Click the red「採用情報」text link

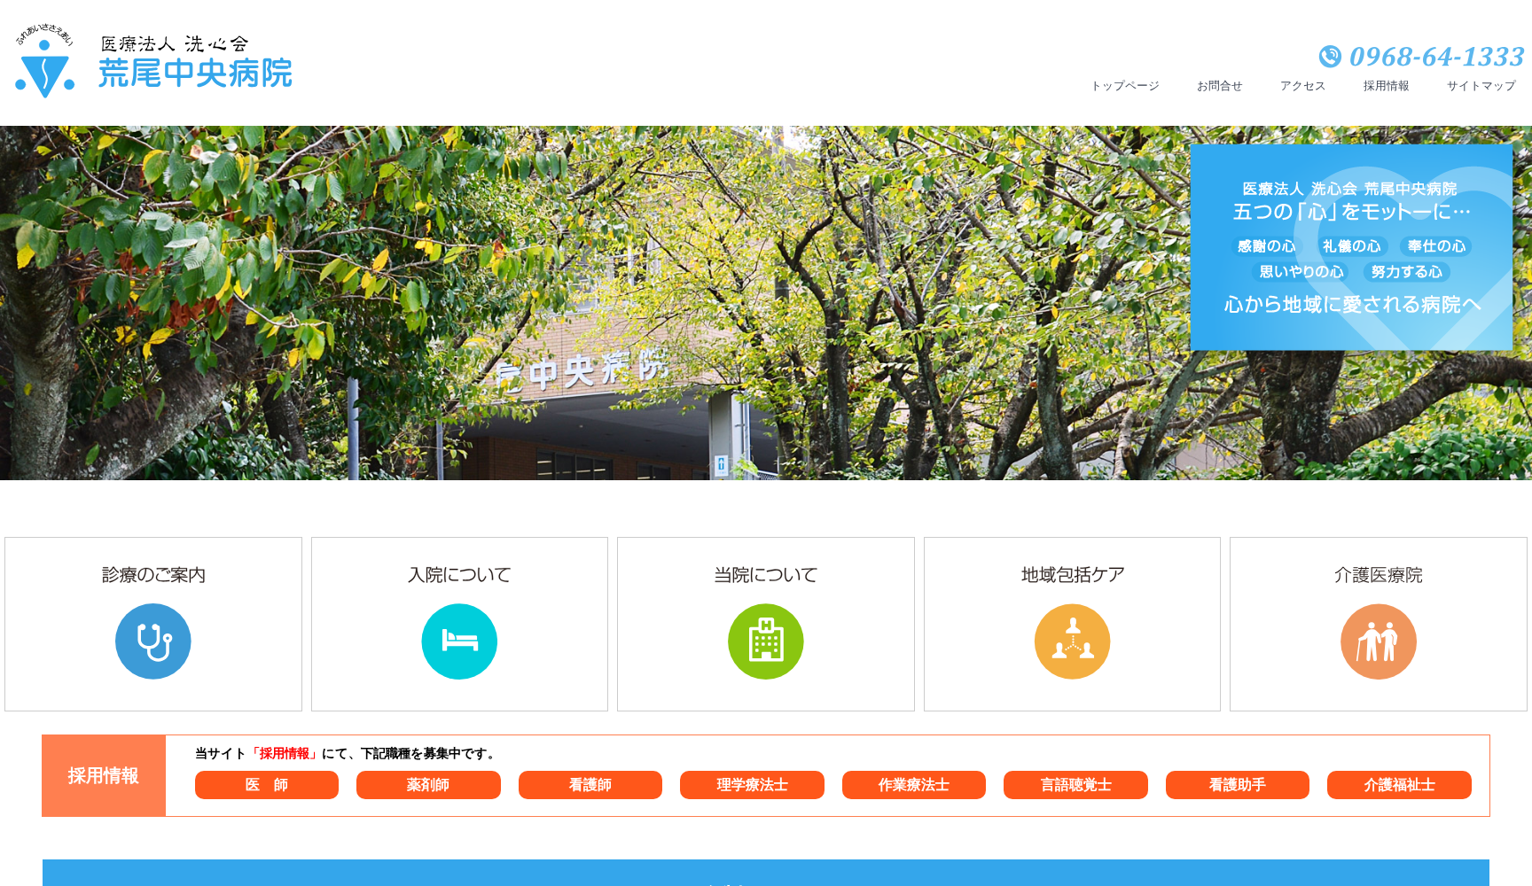(285, 754)
